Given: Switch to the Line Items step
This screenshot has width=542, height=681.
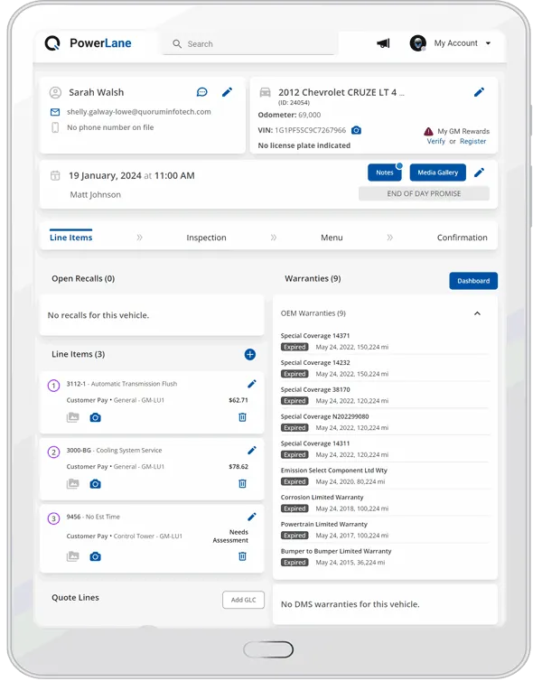Looking at the screenshot, I should [70, 238].
